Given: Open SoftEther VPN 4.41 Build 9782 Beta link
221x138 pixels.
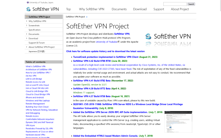Looking at the screenshot, I should 92,80.
